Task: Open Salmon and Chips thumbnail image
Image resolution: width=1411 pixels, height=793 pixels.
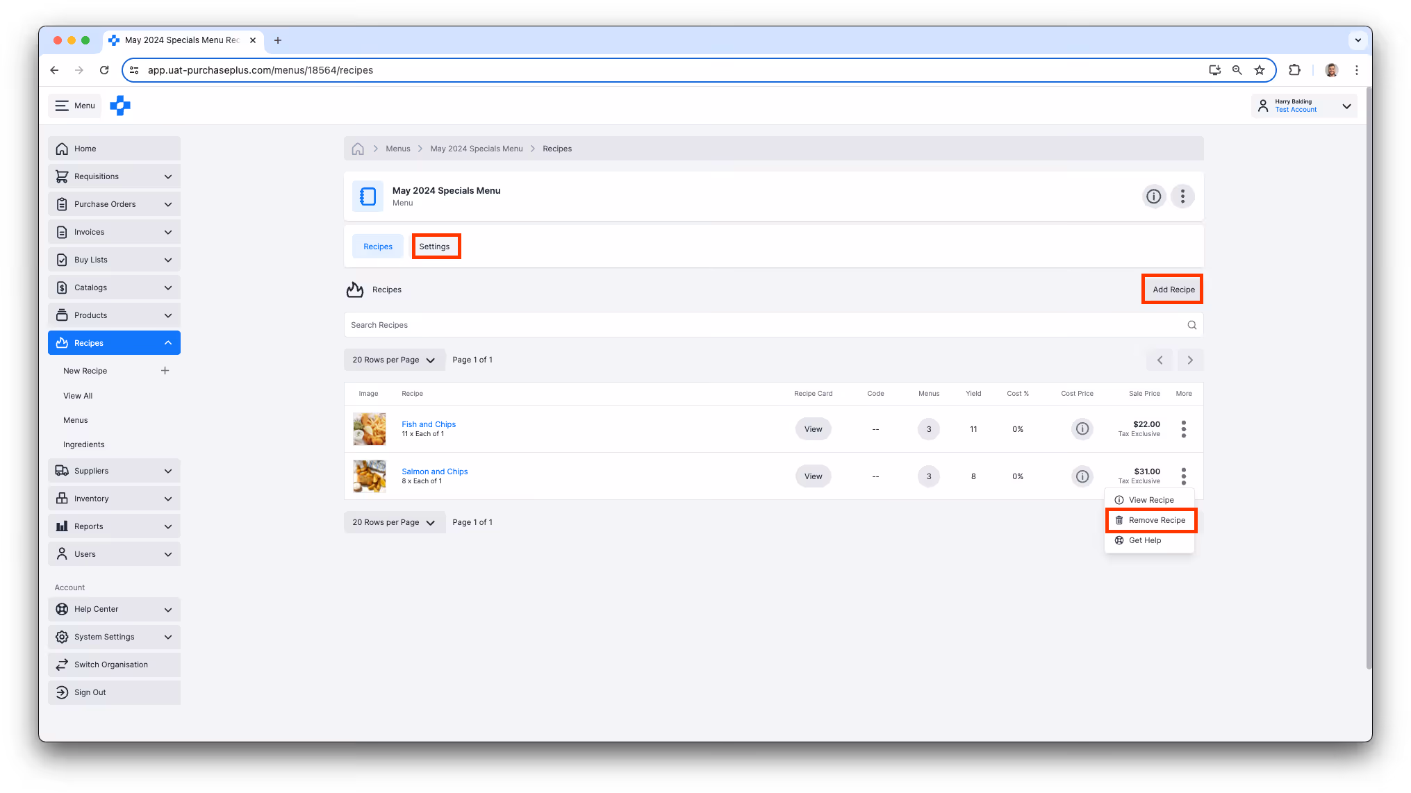Action: tap(369, 476)
